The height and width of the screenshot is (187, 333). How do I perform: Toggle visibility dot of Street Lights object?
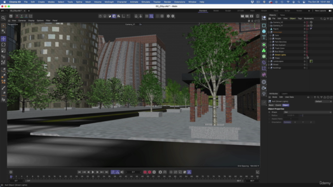(307, 55)
